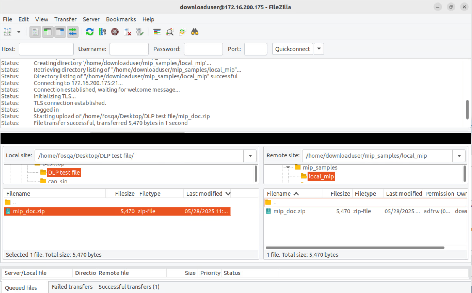Expand the Local site path dropdown
Screen dimensions: 472x293
(x=250, y=156)
